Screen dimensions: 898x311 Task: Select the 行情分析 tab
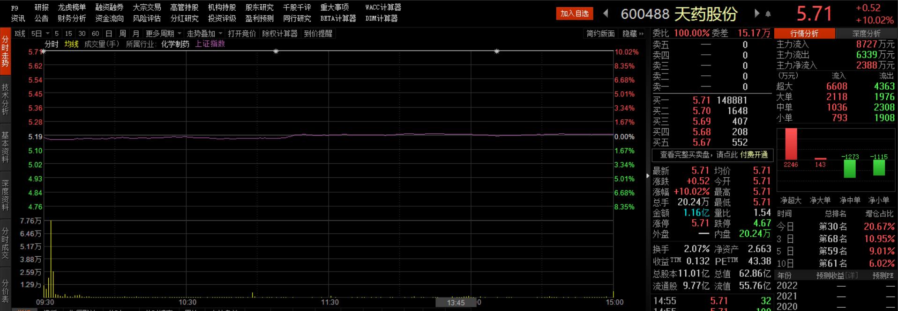(x=804, y=34)
